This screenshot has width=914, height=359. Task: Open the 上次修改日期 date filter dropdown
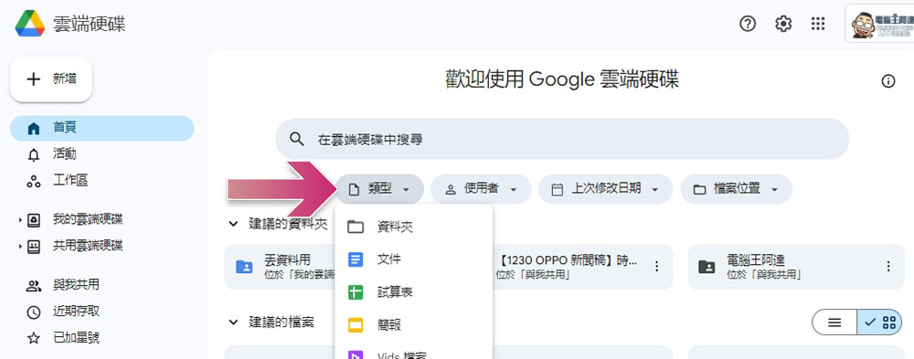605,189
